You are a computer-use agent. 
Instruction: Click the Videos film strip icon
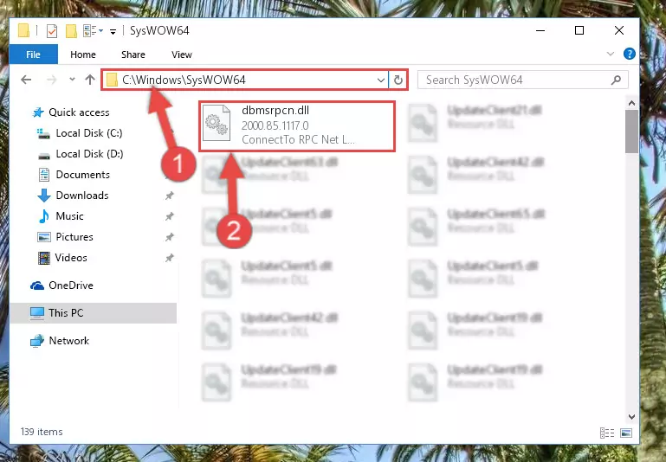coord(44,258)
